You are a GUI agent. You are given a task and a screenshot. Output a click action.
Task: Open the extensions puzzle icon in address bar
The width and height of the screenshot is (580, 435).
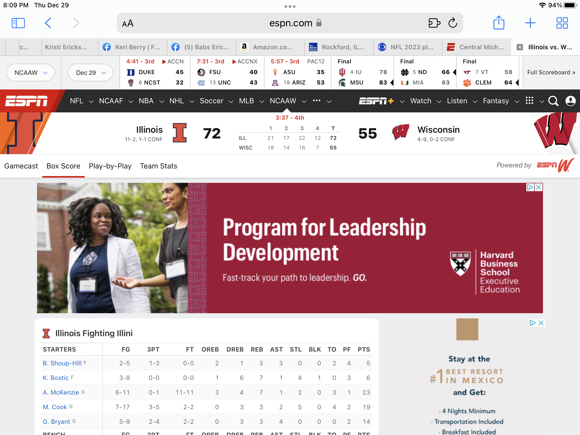click(x=434, y=23)
